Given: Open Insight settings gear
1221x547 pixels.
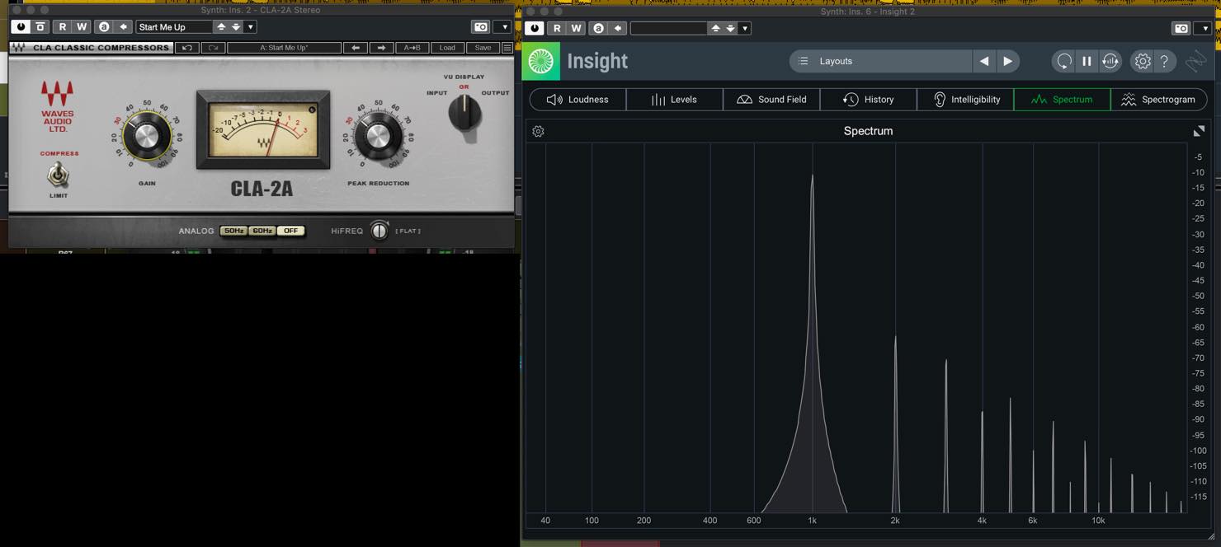Looking at the screenshot, I should pos(1143,61).
